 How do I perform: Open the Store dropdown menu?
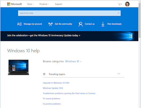[30, 4]
